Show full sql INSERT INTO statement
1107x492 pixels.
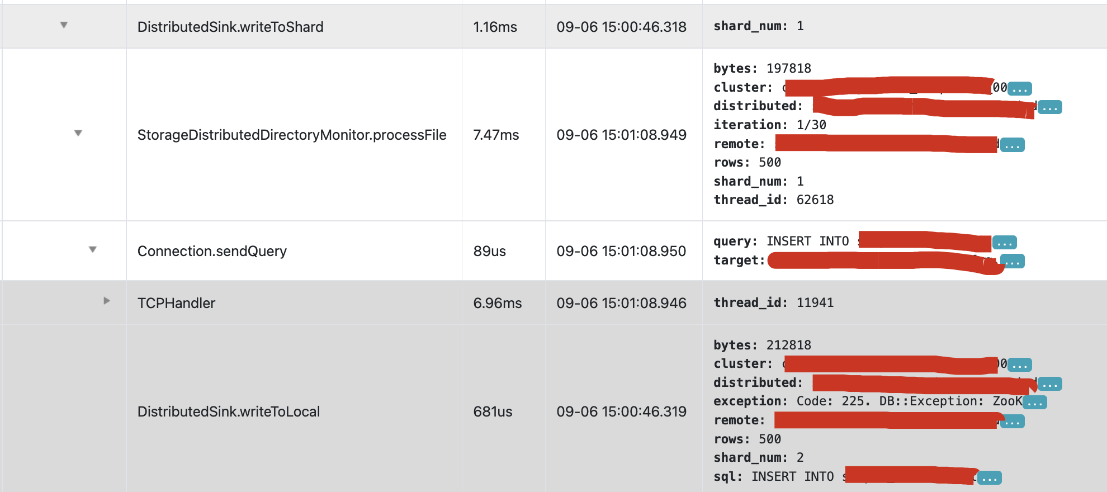[x=989, y=478]
